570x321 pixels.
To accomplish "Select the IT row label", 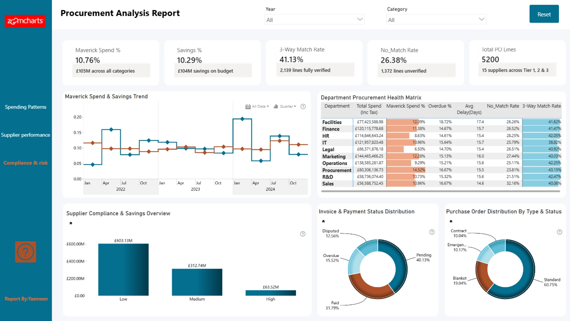I will point(324,143).
